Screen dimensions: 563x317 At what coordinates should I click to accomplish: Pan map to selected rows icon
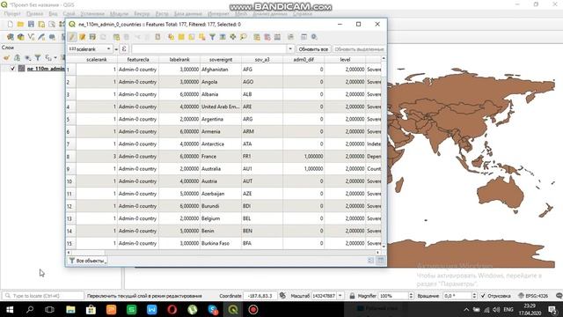pos(232,37)
